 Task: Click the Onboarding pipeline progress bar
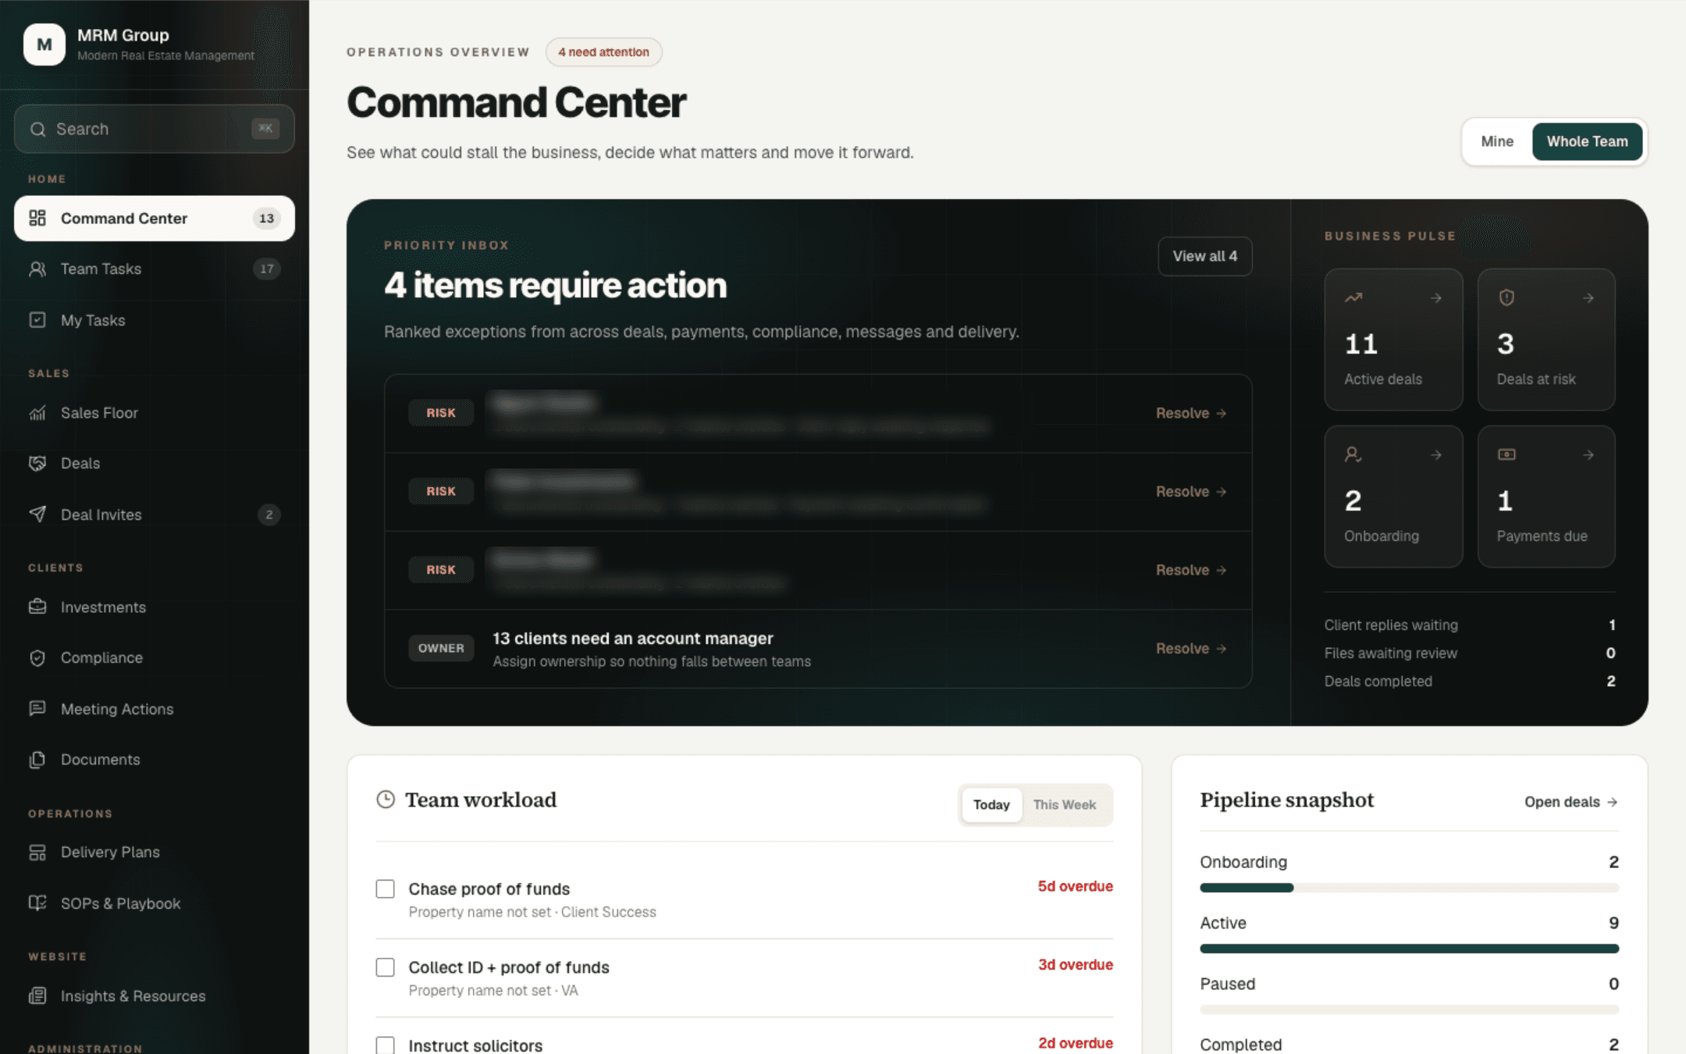click(1409, 888)
